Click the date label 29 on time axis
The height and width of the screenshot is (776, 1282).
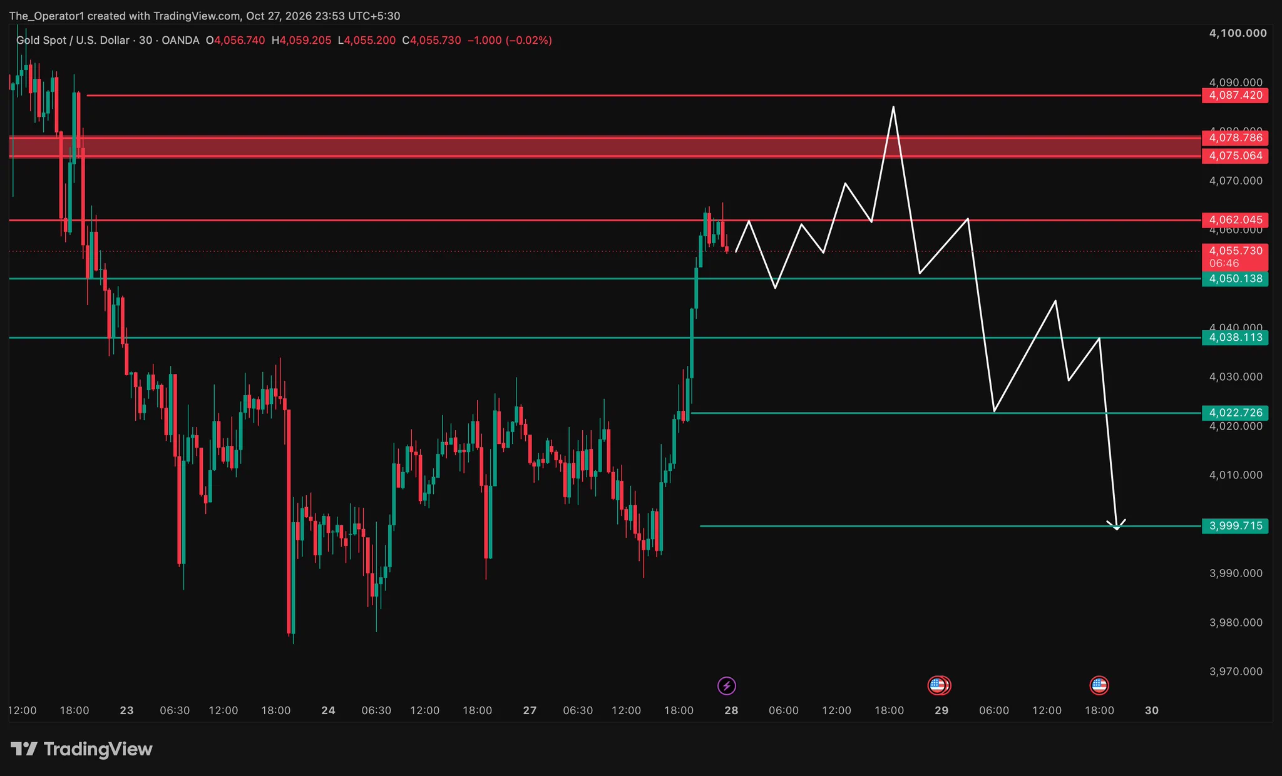pyautogui.click(x=941, y=710)
